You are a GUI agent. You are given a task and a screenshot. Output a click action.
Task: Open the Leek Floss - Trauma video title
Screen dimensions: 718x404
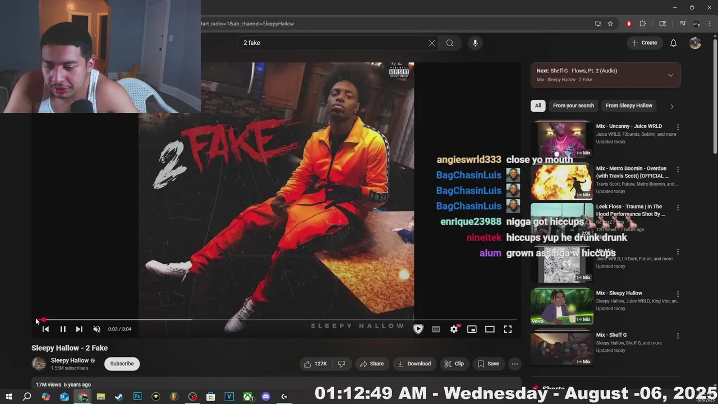[x=630, y=210]
